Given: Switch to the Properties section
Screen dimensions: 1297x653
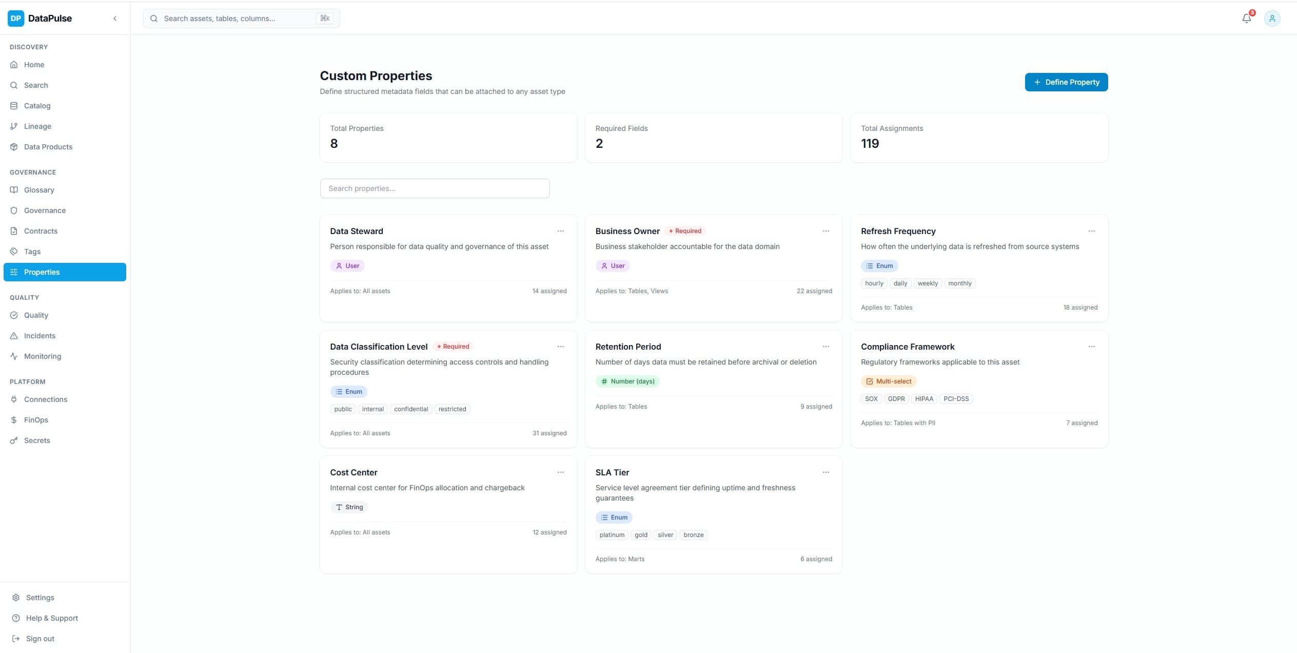Looking at the screenshot, I should [42, 272].
